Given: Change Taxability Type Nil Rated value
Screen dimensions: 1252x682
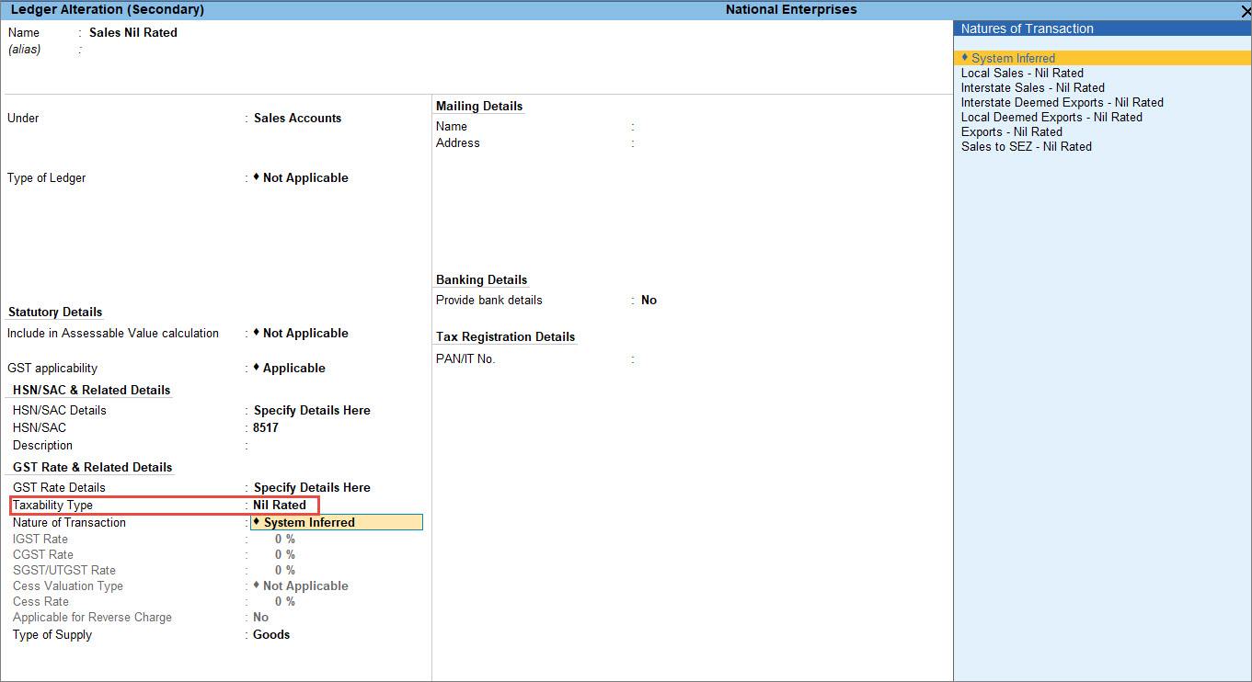Looking at the screenshot, I should [280, 505].
